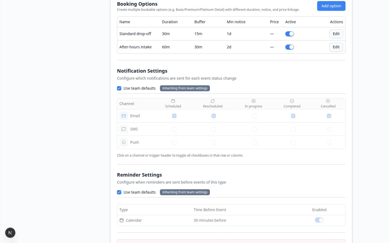Click the Calendar reminder type icon

pyautogui.click(x=122, y=220)
